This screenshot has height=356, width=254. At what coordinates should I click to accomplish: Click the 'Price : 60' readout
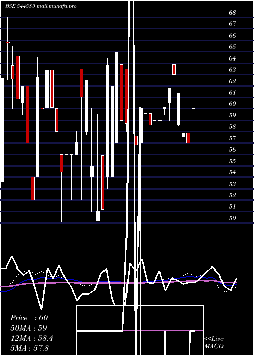point(29,318)
